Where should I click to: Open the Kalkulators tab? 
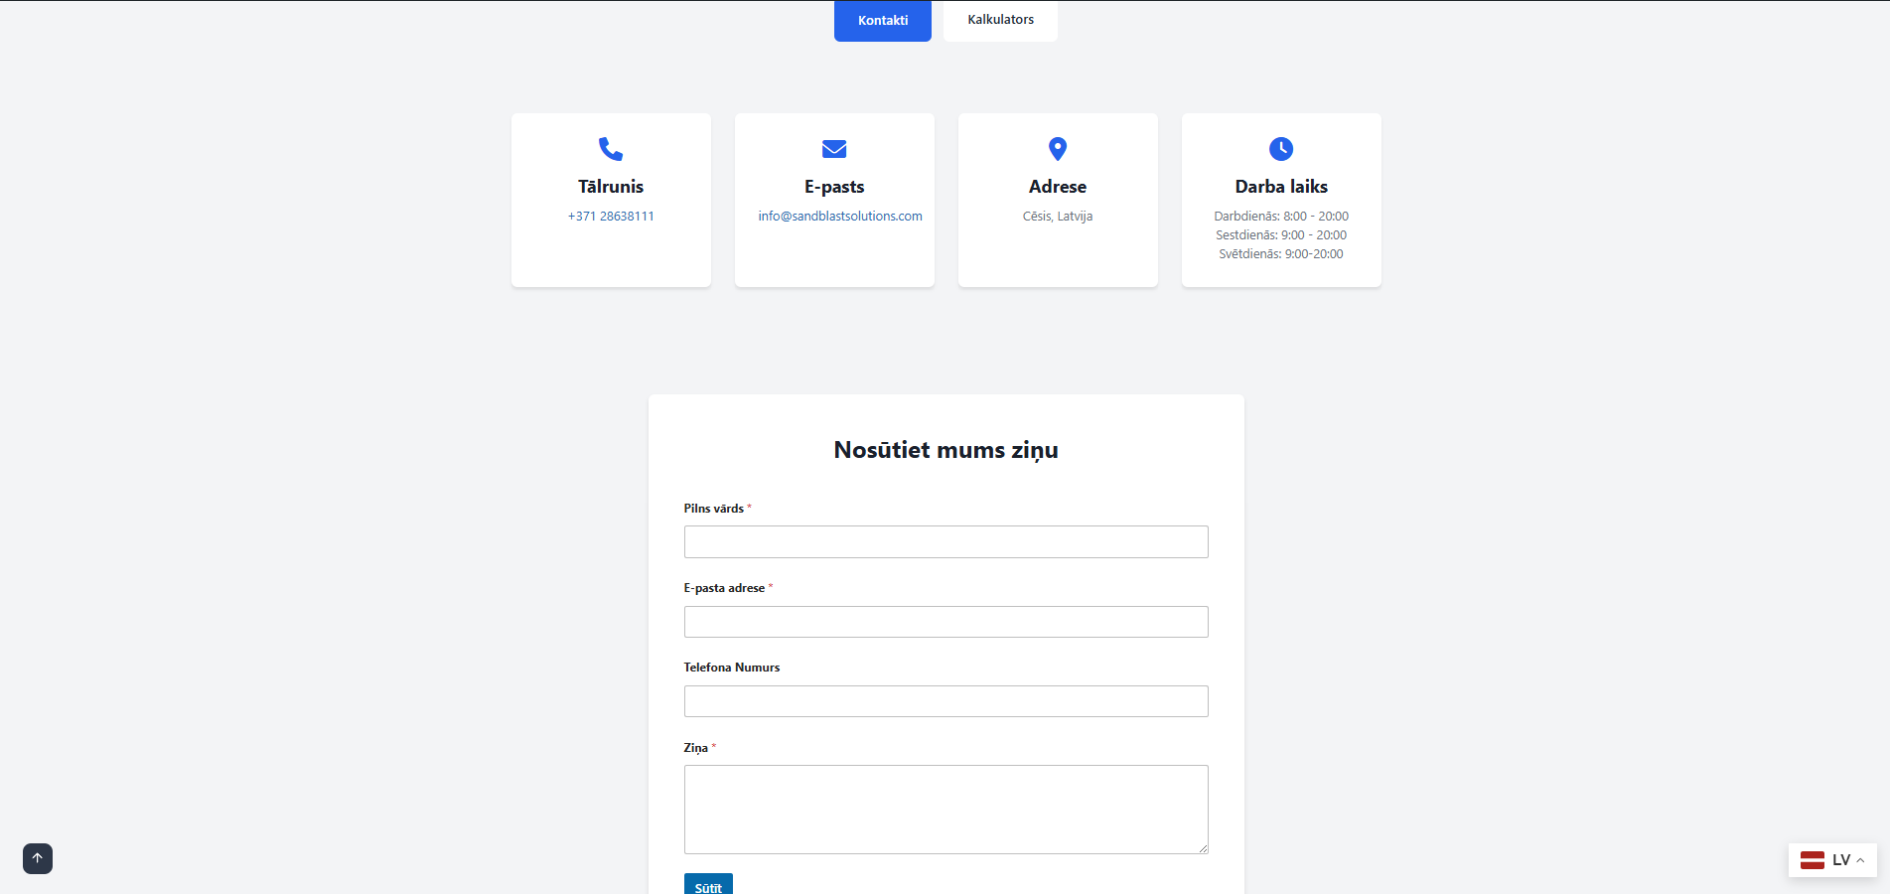1000,20
